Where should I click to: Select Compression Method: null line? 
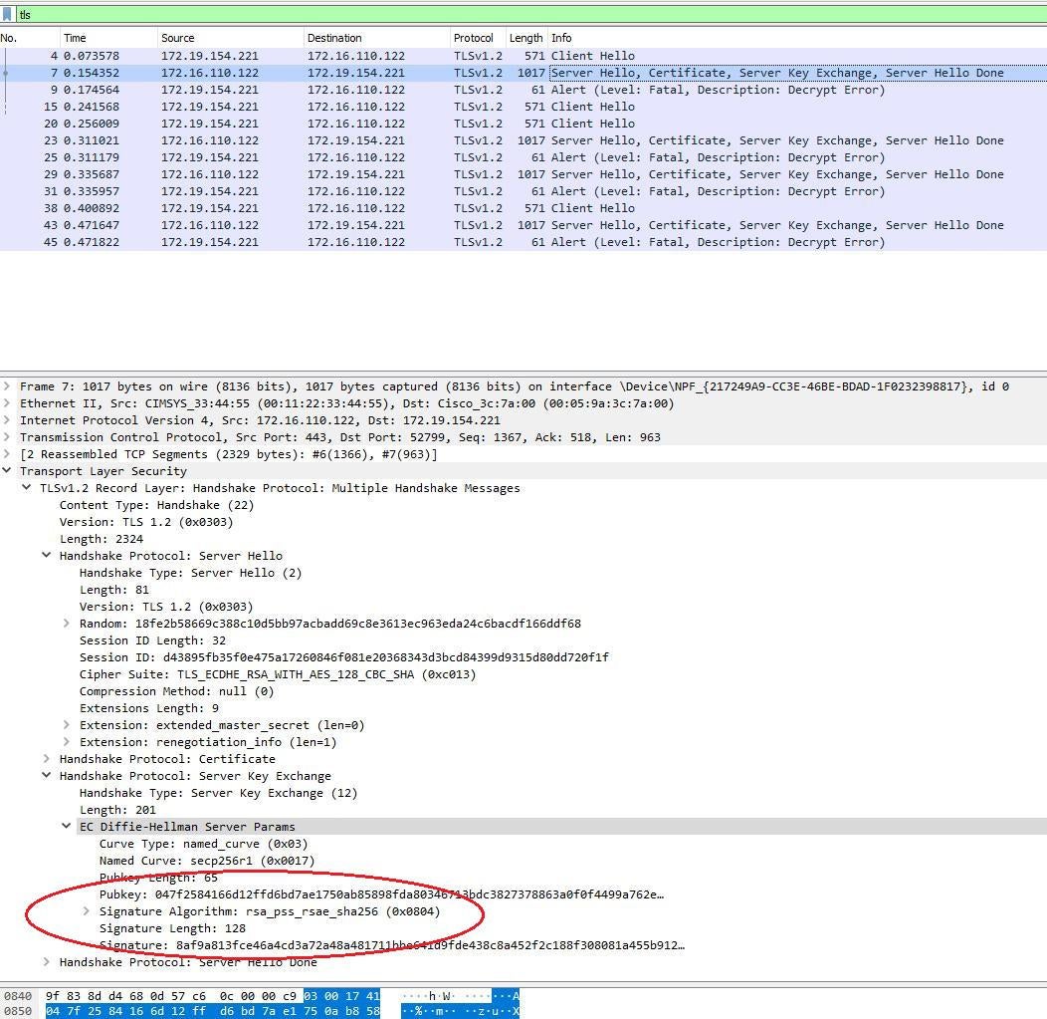coord(177,691)
